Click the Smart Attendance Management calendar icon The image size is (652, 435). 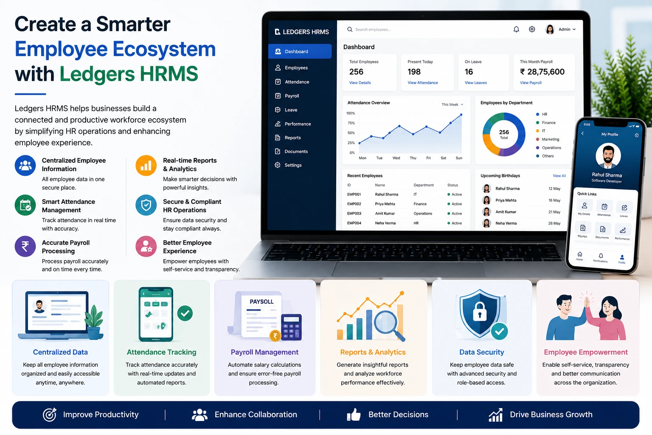pos(25,205)
